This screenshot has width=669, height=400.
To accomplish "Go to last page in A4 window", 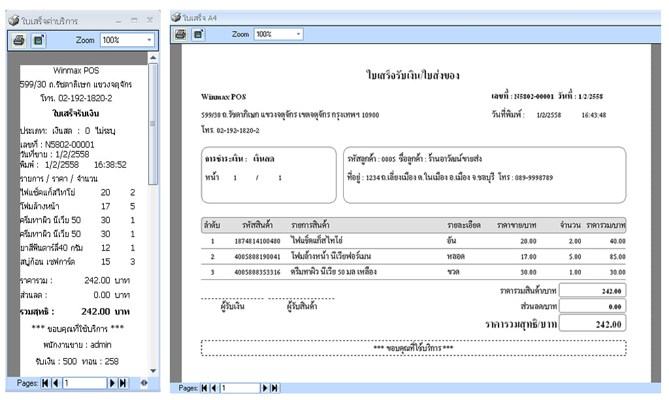I will [x=275, y=388].
